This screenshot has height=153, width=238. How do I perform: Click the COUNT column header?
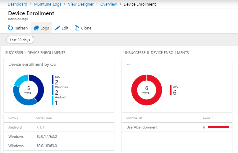[208, 118]
